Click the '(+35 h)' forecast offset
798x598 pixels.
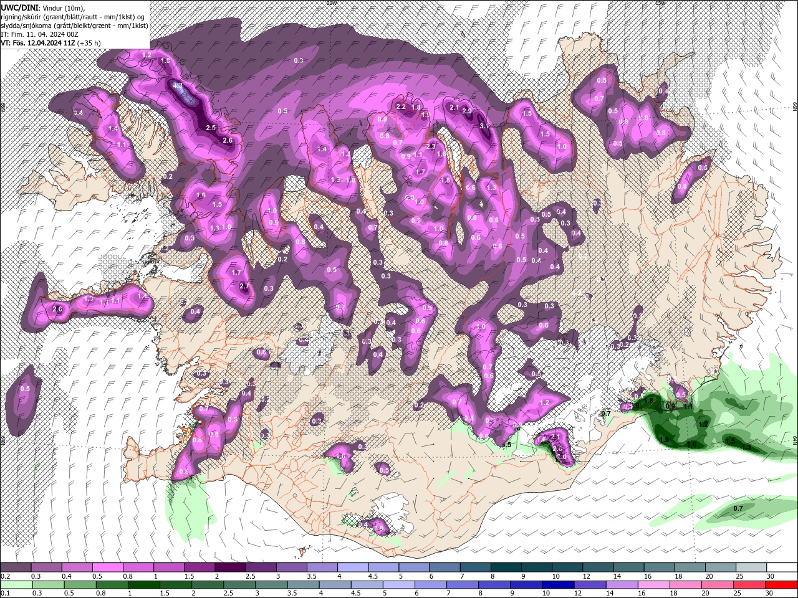89,43
